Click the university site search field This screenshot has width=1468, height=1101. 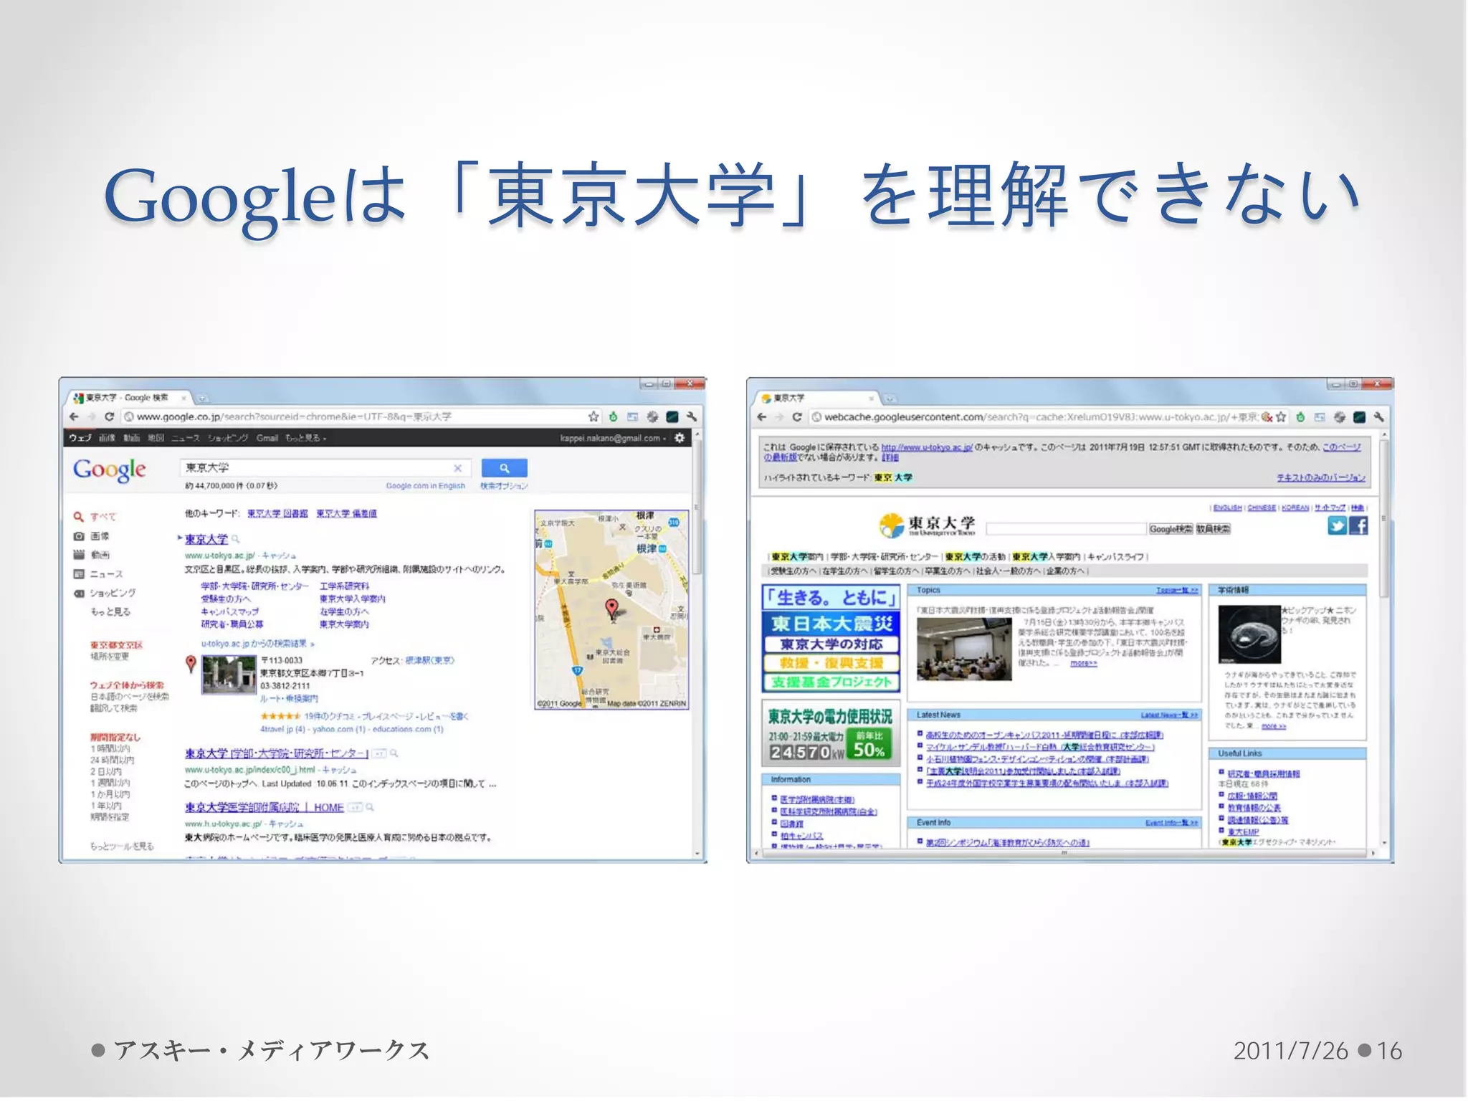pyautogui.click(x=1066, y=529)
